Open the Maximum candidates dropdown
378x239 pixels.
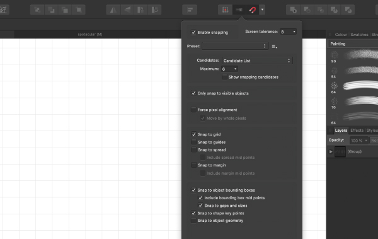click(229, 69)
